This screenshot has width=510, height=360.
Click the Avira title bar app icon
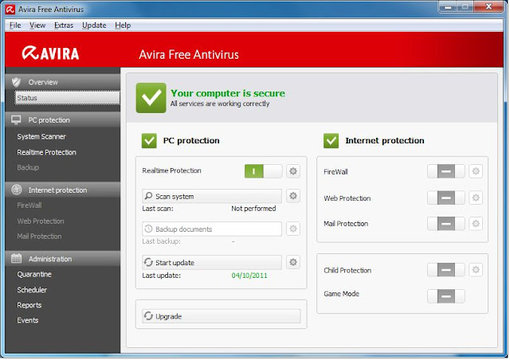10,10
